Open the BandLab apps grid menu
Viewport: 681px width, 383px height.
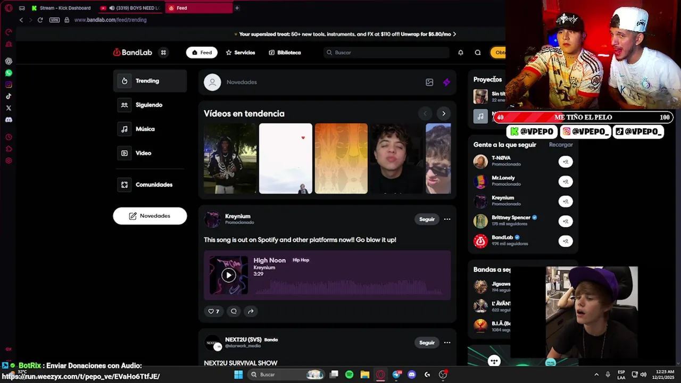(x=163, y=52)
